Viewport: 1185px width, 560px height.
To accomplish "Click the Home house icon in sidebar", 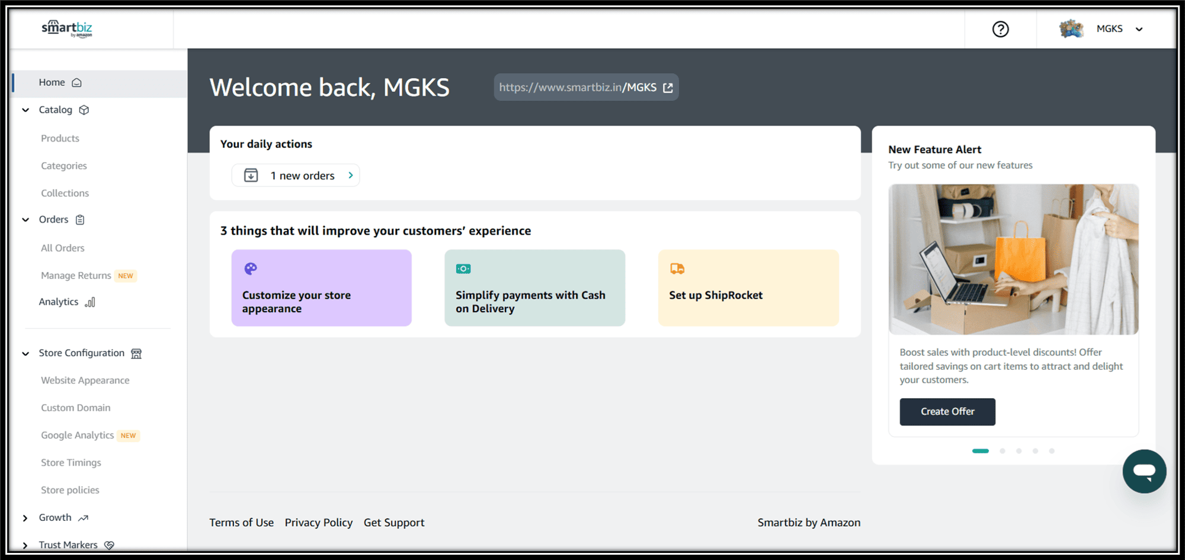I will pyautogui.click(x=76, y=83).
